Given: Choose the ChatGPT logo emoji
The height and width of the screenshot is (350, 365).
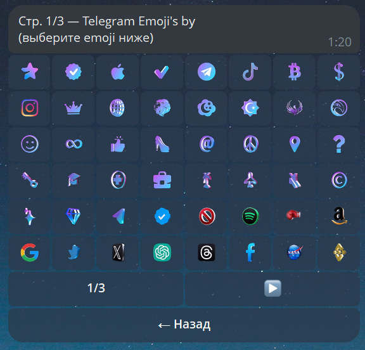Looking at the screenshot, I should point(162,252).
